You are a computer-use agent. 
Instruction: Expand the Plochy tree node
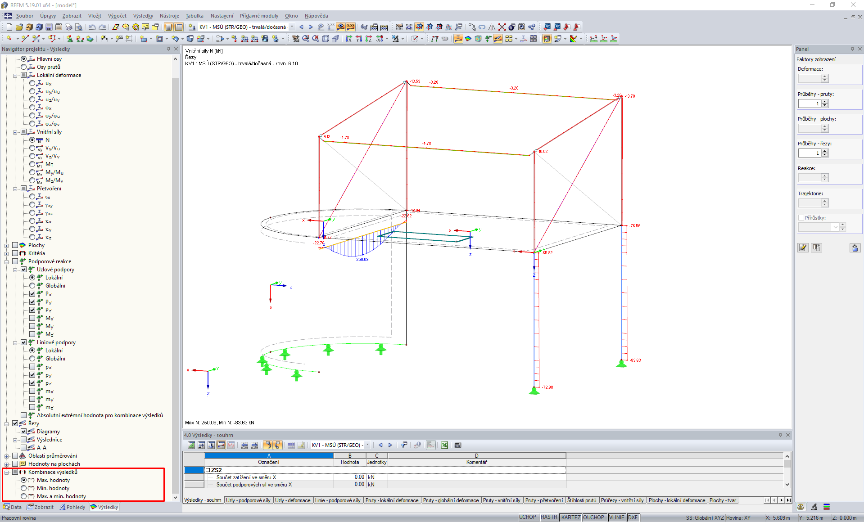click(x=7, y=245)
